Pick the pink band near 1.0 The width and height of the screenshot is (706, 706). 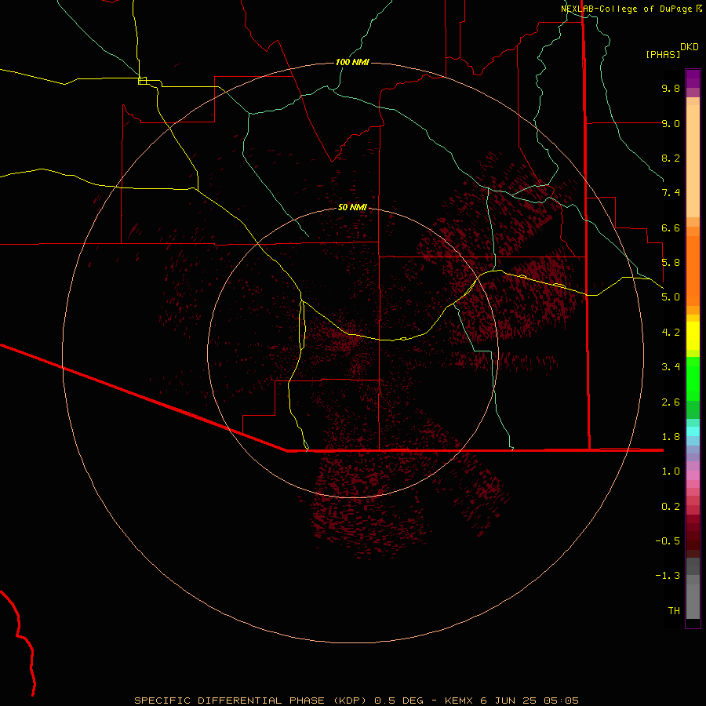[693, 475]
